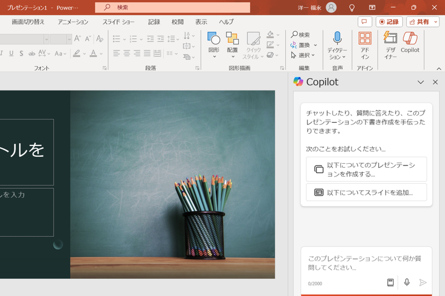445x296 pixels.
Task: Increase font size with the large A icon
Action: click(77, 38)
